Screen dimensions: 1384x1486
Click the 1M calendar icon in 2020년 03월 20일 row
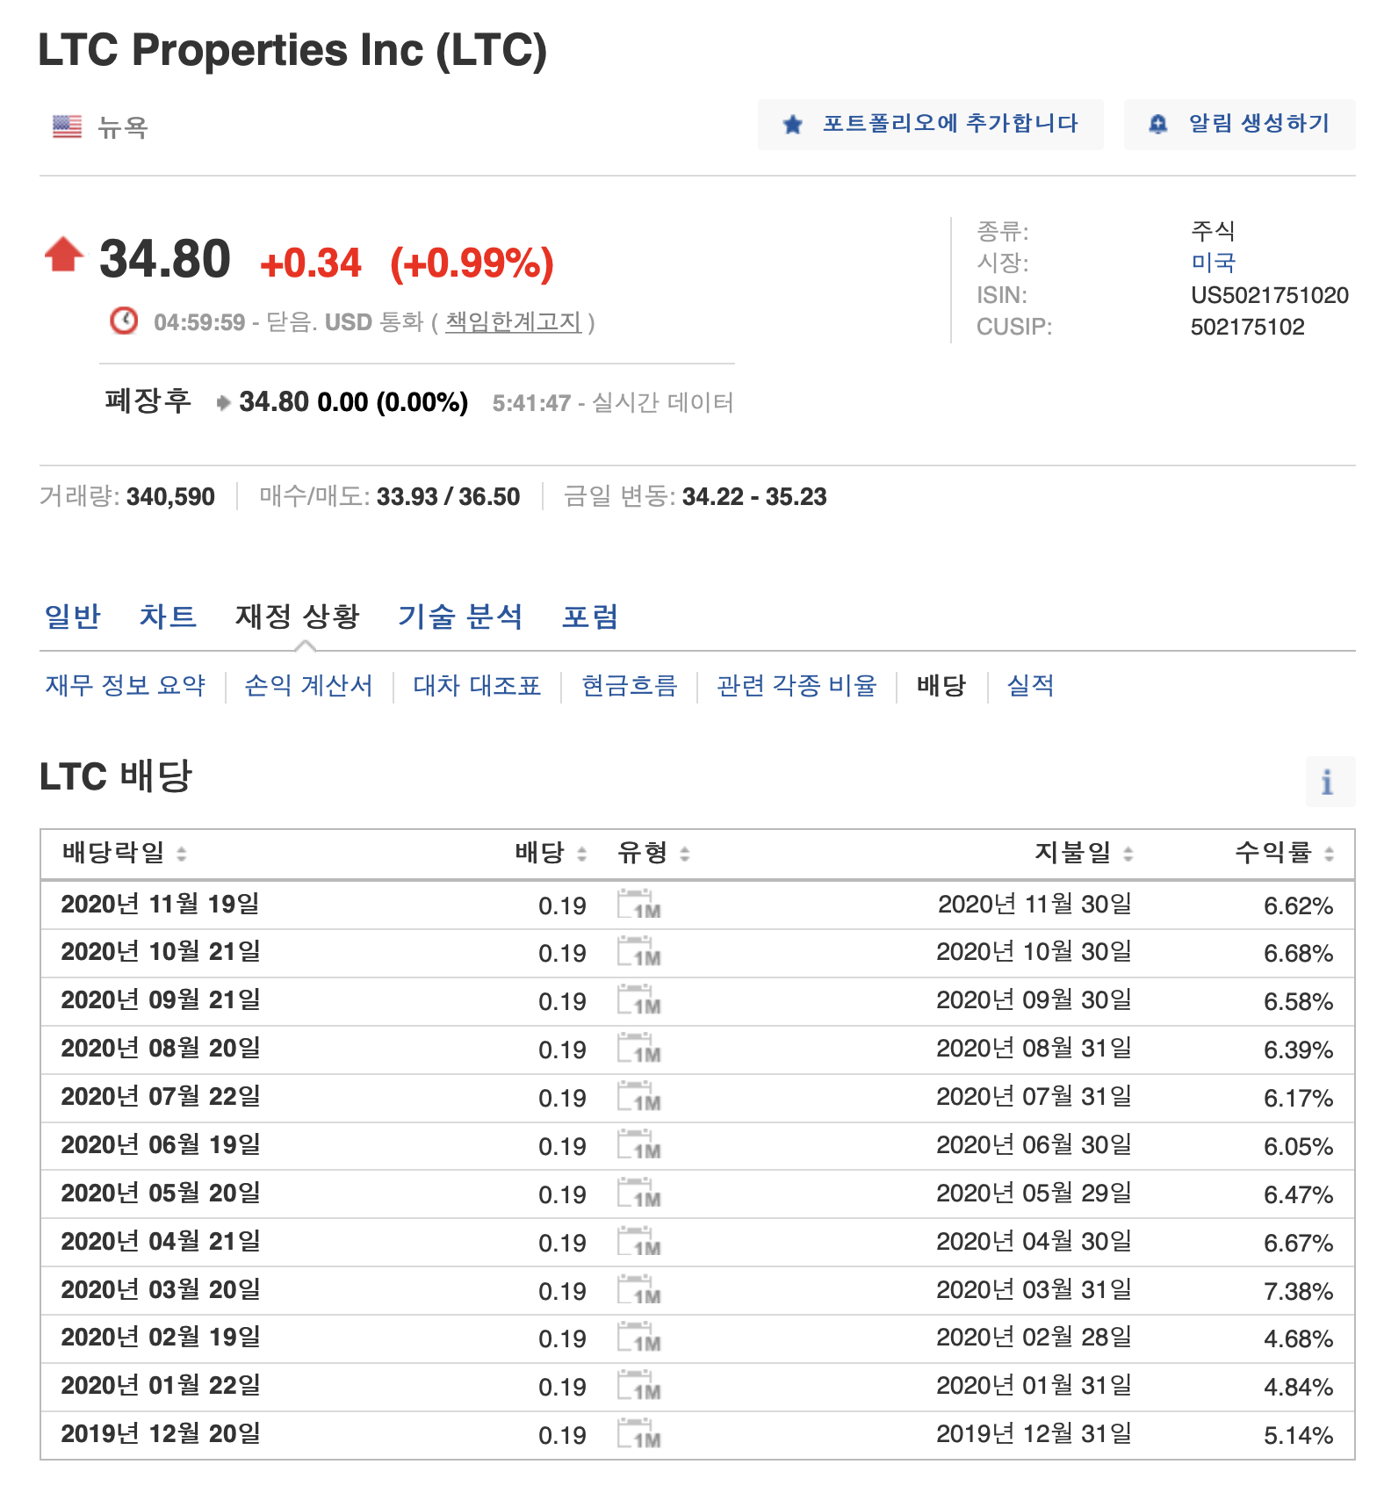(x=639, y=1290)
